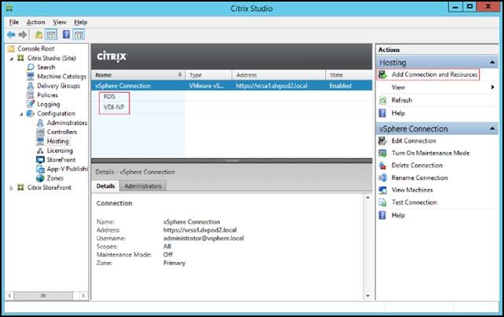This screenshot has height=317, width=504.
Task: Open Logging in the tree
Action: pyautogui.click(x=49, y=104)
